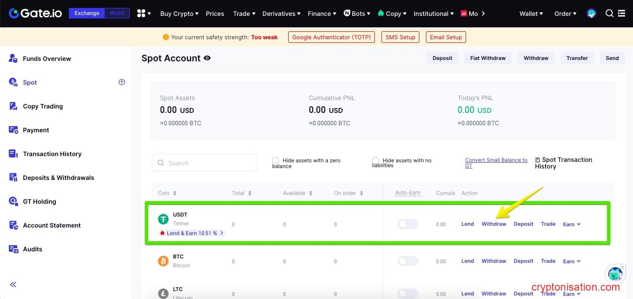Expand the Derivatives menu in navigation
This screenshot has height=299, width=633.
[x=281, y=14]
